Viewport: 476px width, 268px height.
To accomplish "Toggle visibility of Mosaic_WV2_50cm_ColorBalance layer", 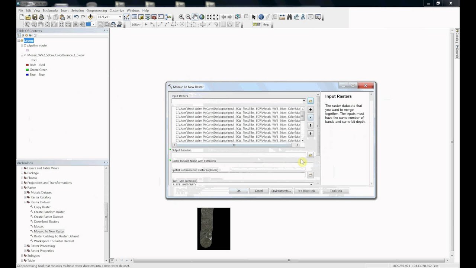I will tap(25, 55).
